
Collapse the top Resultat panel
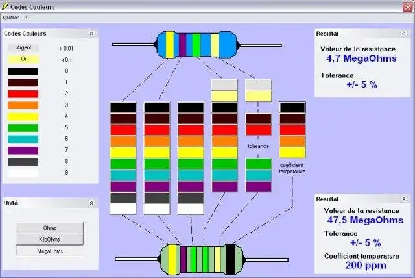(403, 34)
